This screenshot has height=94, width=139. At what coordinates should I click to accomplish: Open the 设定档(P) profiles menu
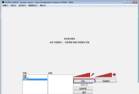tap(22, 6)
